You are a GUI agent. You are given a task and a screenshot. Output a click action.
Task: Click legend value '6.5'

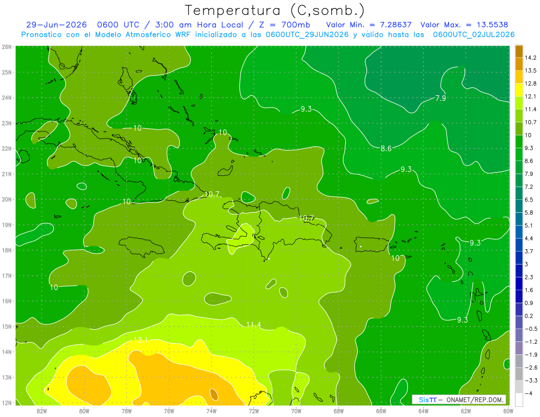[x=529, y=200]
